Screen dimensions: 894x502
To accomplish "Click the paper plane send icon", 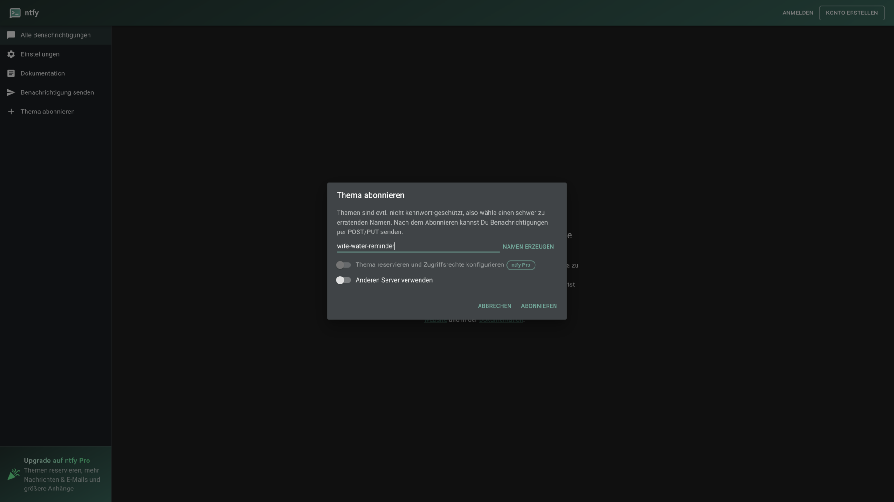I will pyautogui.click(x=11, y=92).
